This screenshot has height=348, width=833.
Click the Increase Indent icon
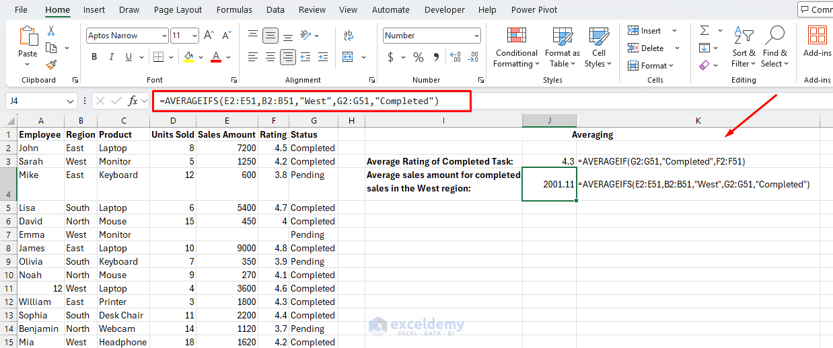[x=323, y=57]
